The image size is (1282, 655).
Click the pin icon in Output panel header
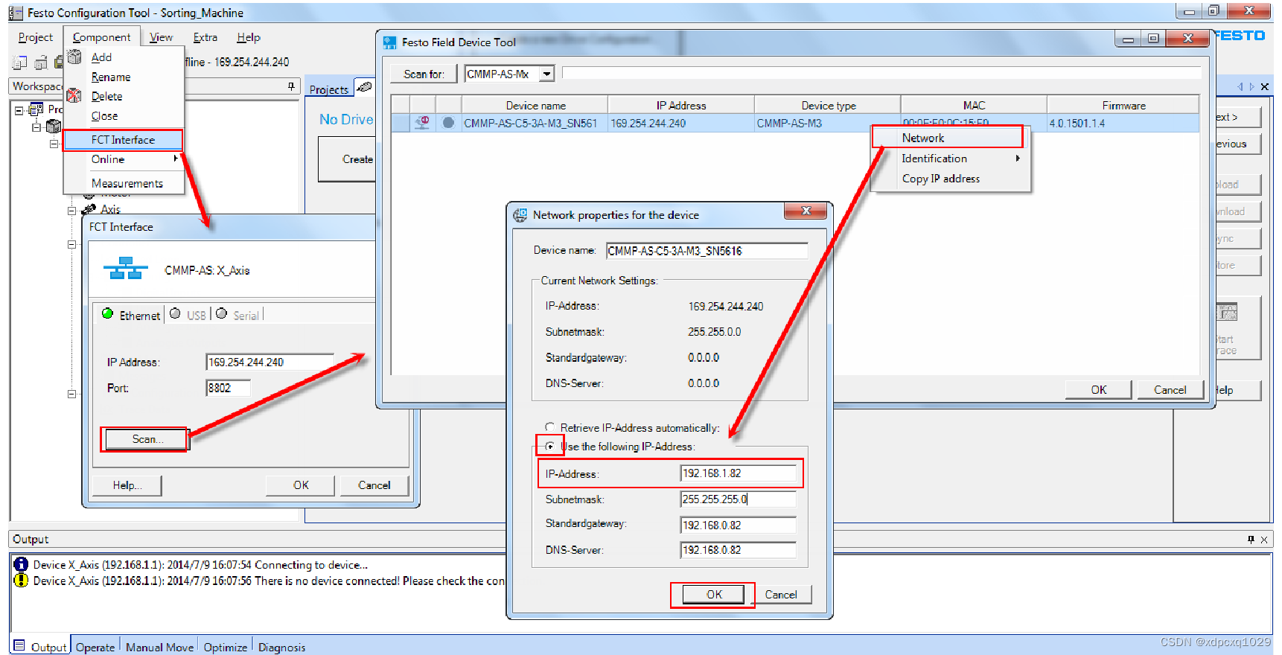[1251, 540]
